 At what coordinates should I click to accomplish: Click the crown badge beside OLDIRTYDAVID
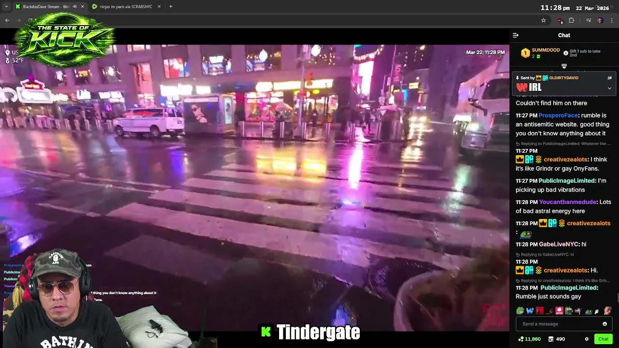538,78
